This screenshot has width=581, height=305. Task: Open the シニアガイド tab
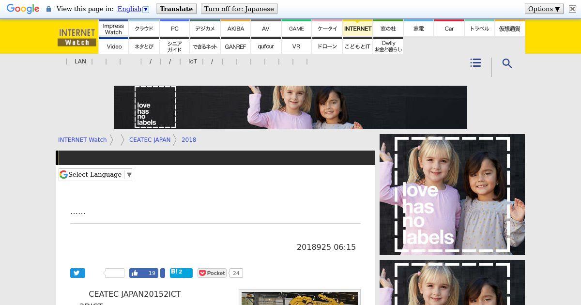[x=174, y=46]
